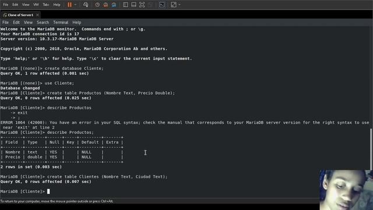Viewport: 373px width, 210px height.
Task: Open the VMware File menu
Action: 5,5
